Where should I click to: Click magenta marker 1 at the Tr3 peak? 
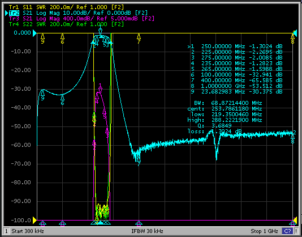point(100,90)
